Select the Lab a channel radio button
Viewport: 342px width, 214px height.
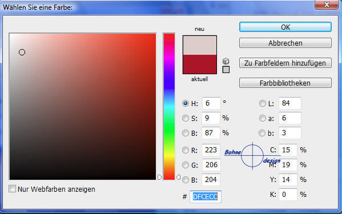pyautogui.click(x=263, y=118)
